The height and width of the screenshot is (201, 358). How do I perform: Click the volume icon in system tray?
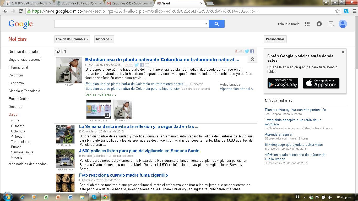click(x=329, y=197)
